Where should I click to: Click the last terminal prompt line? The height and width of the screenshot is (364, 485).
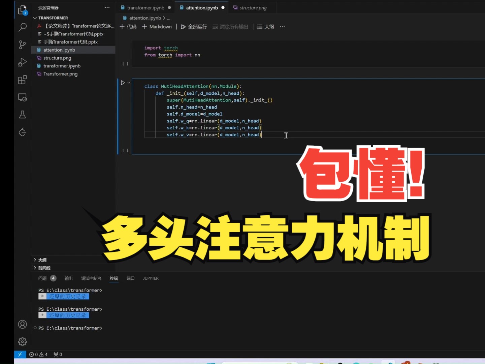pyautogui.click(x=70, y=328)
